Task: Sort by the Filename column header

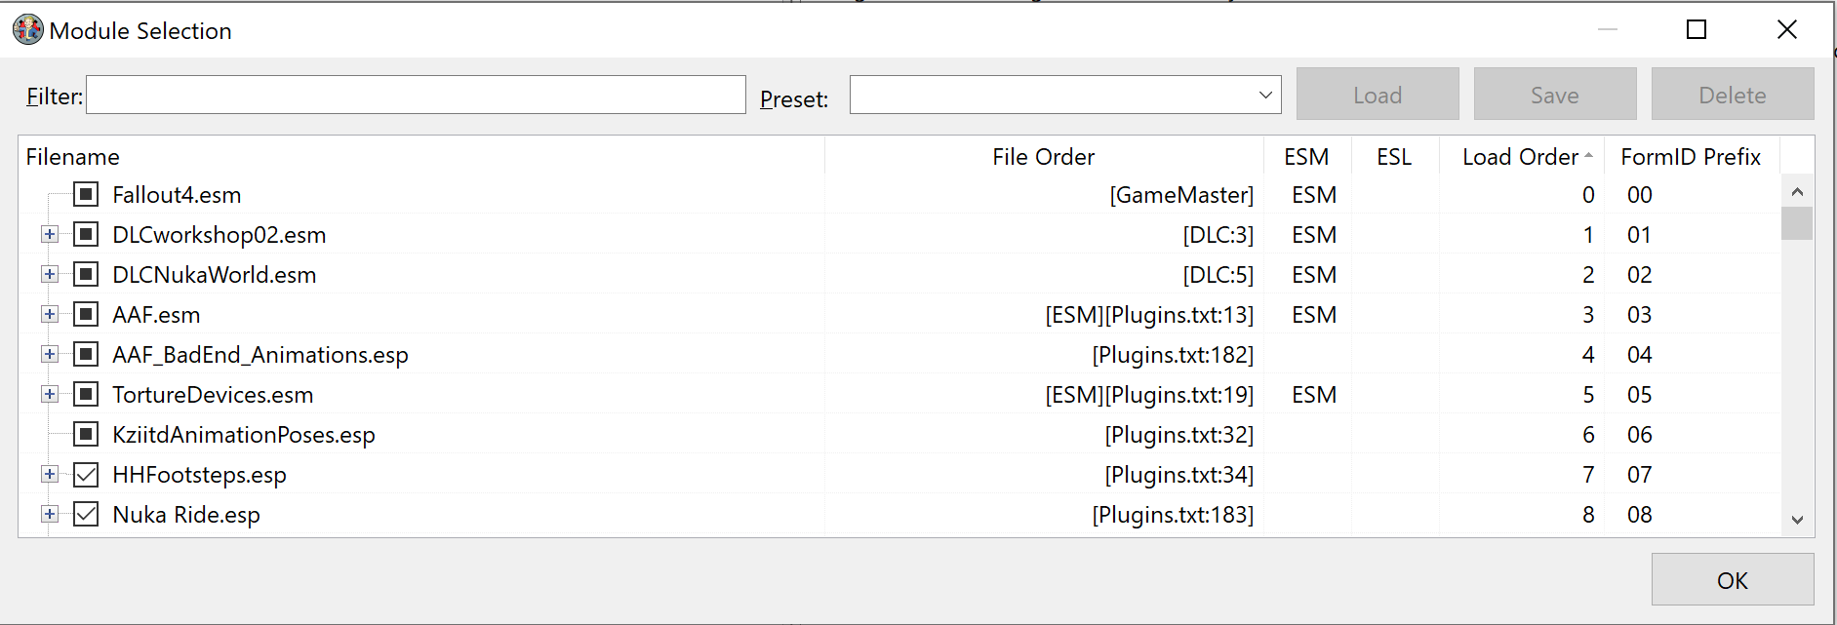Action: coord(421,156)
